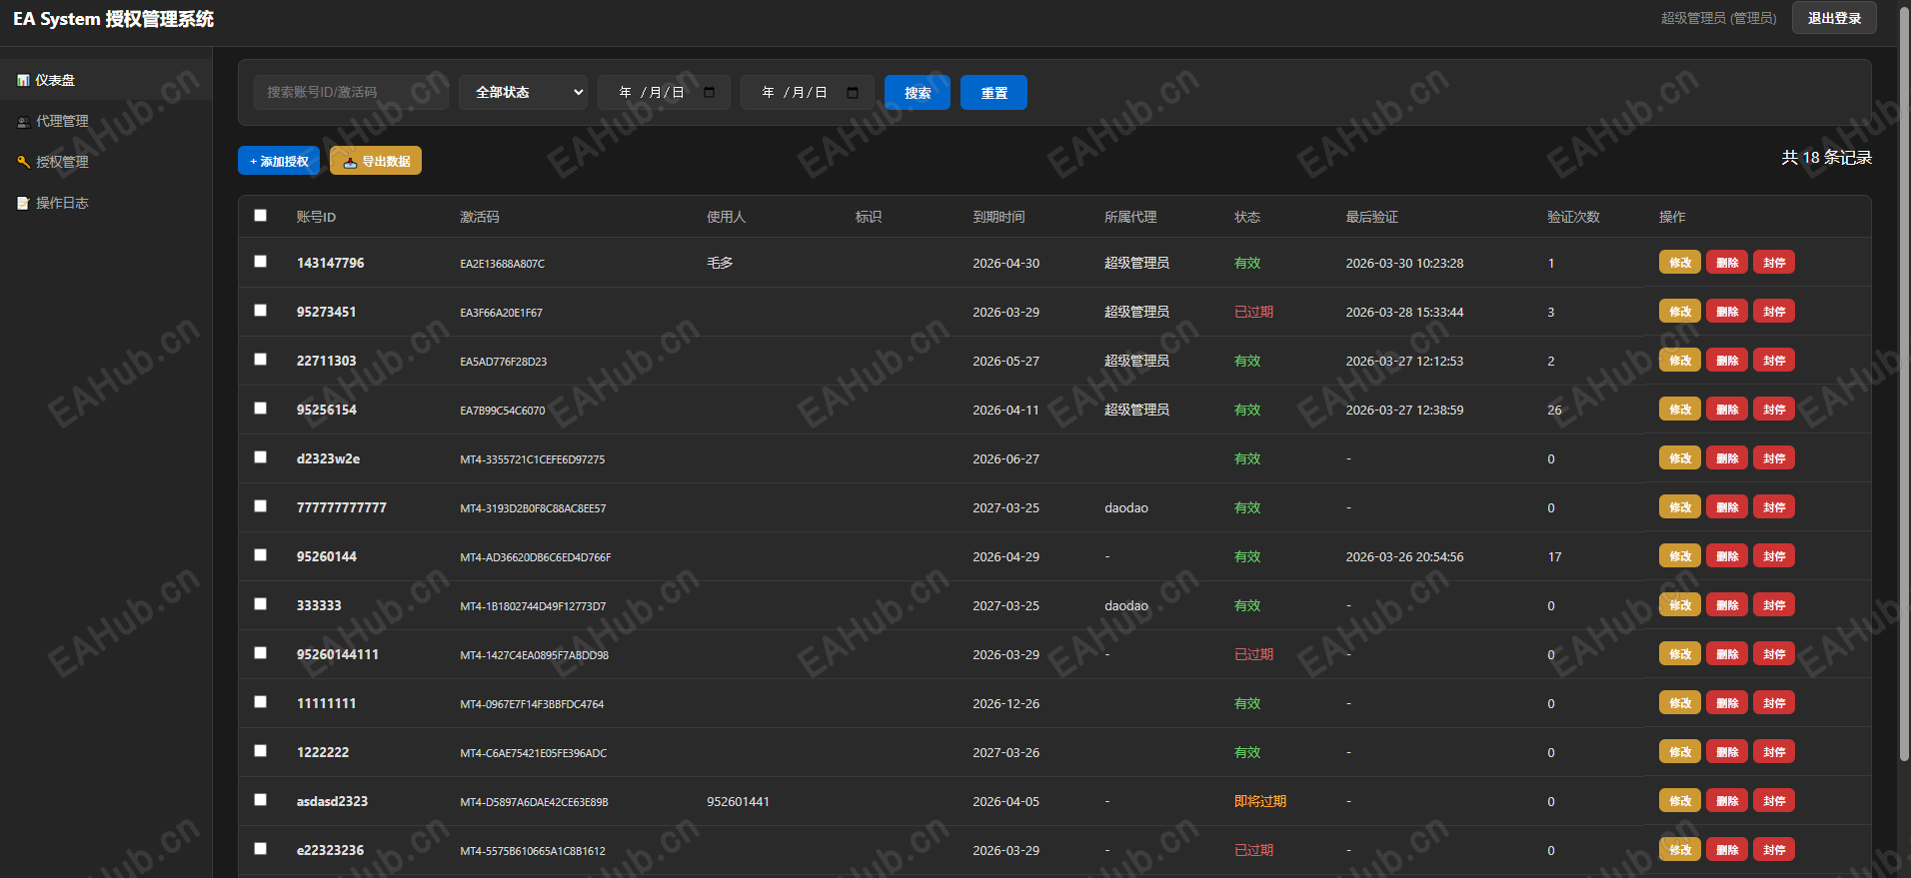Tick the checkbox for account 22711303
The image size is (1911, 878).
click(x=261, y=359)
